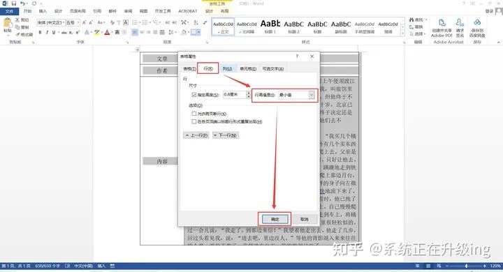The image size is (503, 272).
Task: Click the Cut scissors icon
Action: point(17,20)
